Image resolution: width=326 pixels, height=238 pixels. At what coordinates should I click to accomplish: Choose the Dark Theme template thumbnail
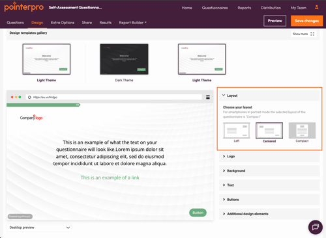point(124,59)
